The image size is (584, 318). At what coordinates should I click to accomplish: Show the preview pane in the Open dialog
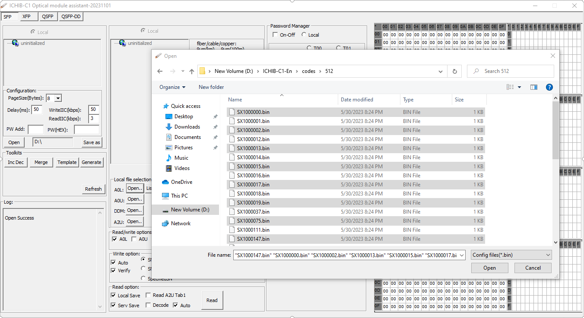click(533, 87)
